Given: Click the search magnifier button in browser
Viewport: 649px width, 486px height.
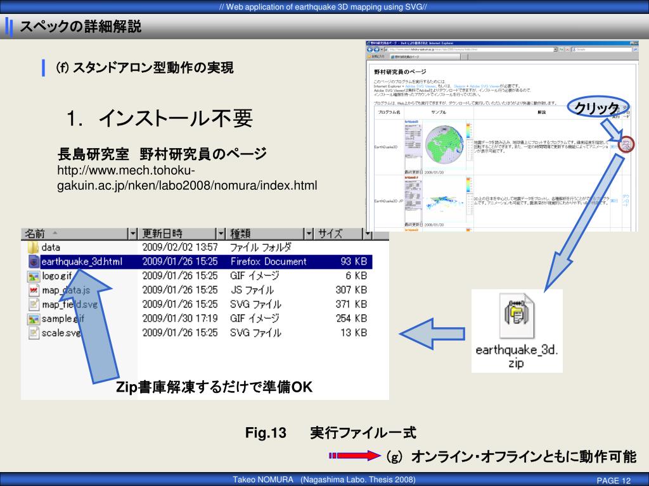Looking at the screenshot, I should pos(635,49).
